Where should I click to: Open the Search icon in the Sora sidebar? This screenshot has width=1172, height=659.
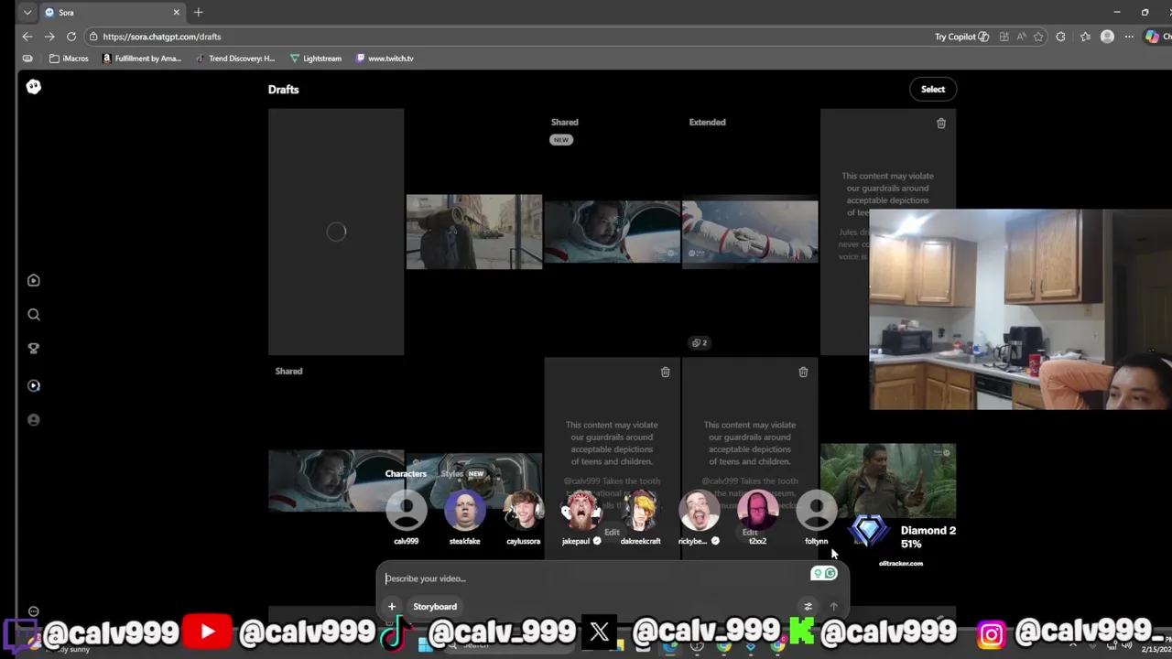pyautogui.click(x=34, y=314)
